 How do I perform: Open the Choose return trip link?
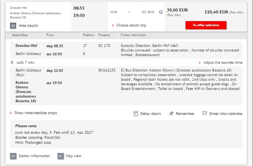click(x=133, y=25)
